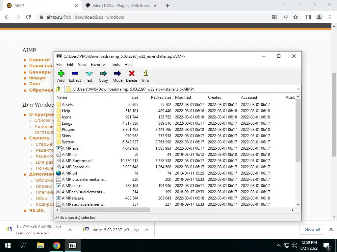Select the AIMP.ini file icon
The height and width of the screenshot is (252, 337).
(x=59, y=154)
